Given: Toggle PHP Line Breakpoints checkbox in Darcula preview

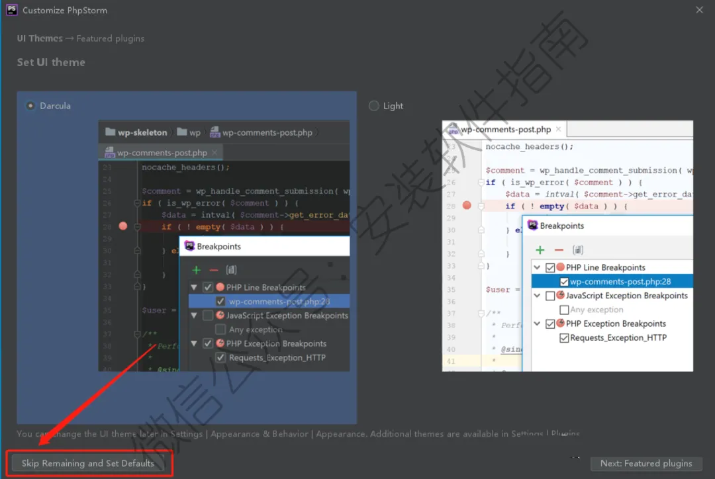Looking at the screenshot, I should 208,287.
